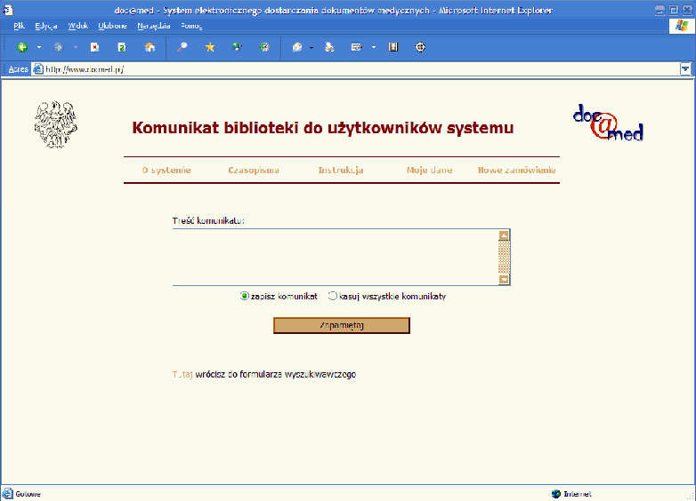Open the Search magnifier toolbar icon

click(182, 47)
